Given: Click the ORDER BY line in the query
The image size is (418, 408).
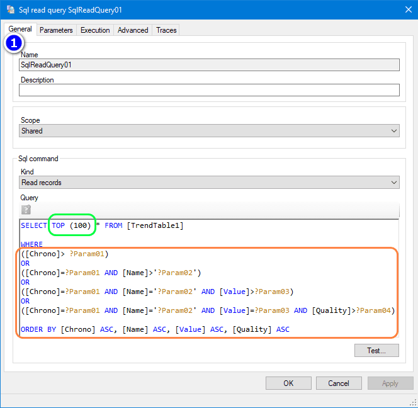Looking at the screenshot, I should click(x=155, y=329).
